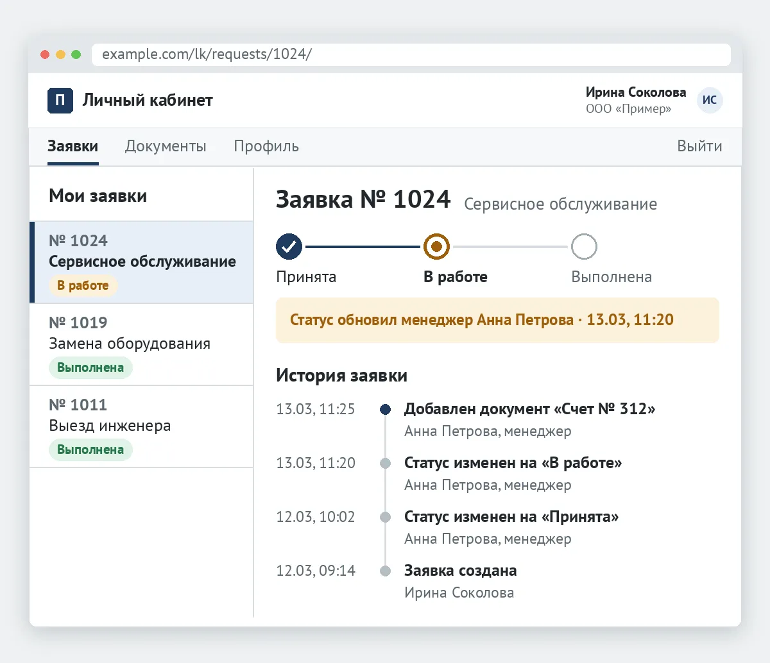Click the blue «П» logo icon
Image resolution: width=770 pixels, height=663 pixels.
click(60, 100)
